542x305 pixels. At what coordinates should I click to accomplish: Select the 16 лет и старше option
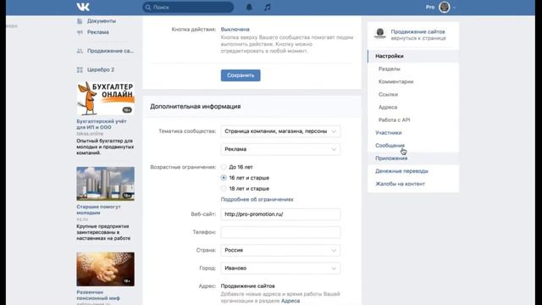point(224,178)
